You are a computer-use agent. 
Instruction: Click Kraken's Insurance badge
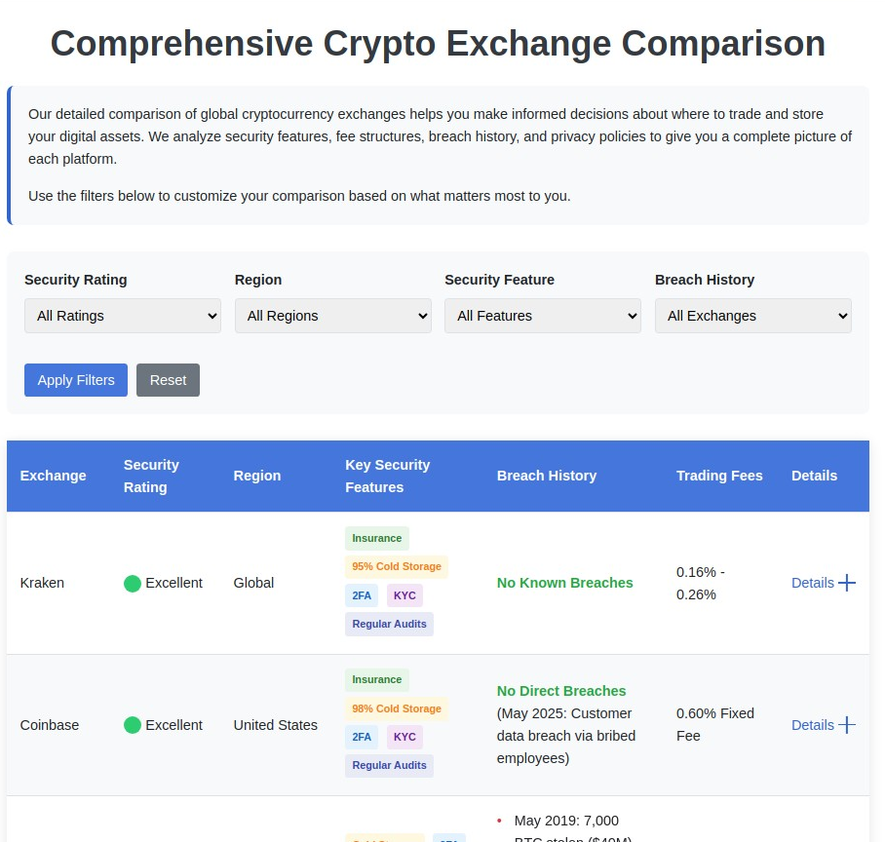point(377,538)
